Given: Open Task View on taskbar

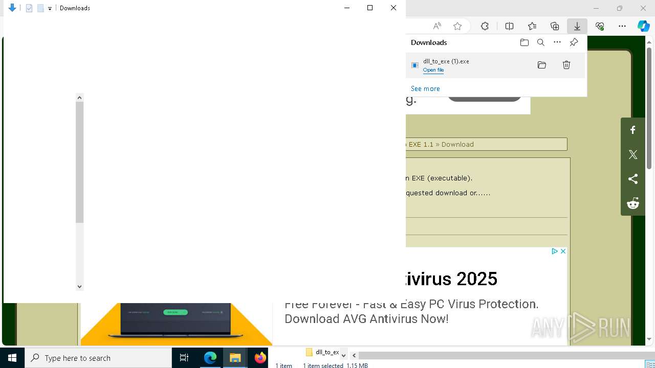Looking at the screenshot, I should [184, 358].
